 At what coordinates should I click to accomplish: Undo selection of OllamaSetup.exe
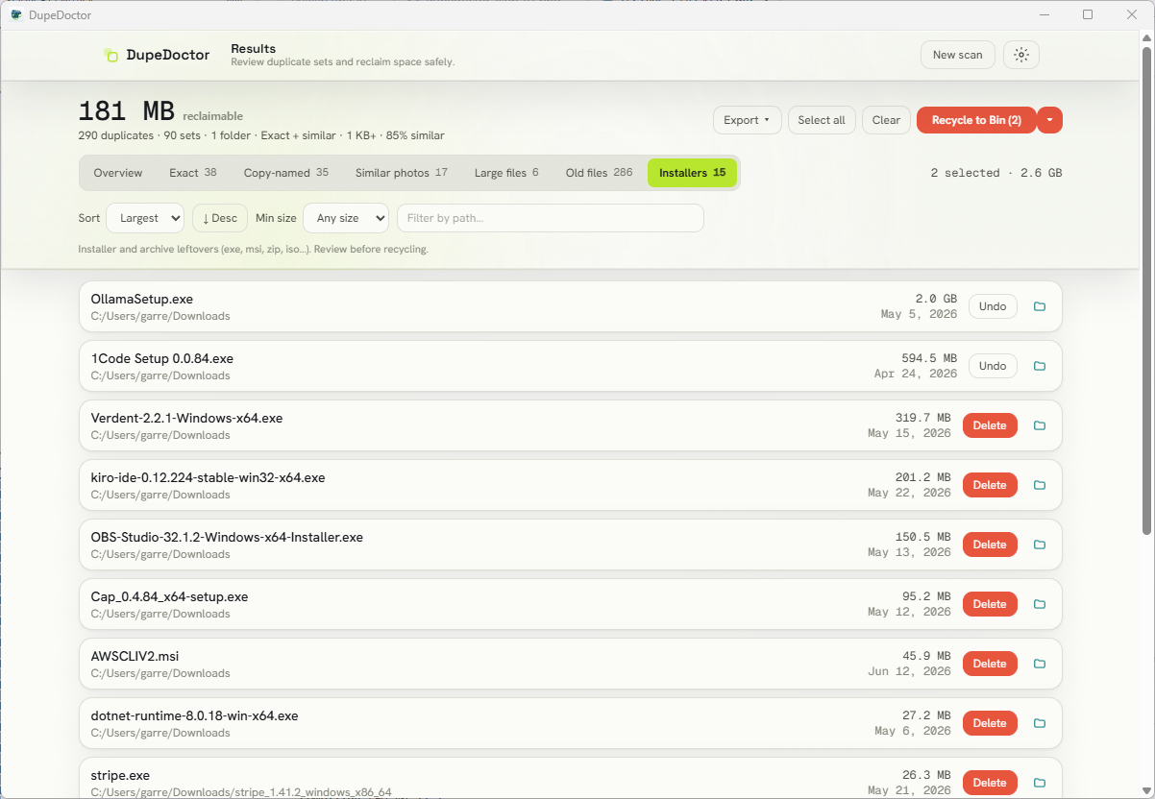(x=993, y=306)
